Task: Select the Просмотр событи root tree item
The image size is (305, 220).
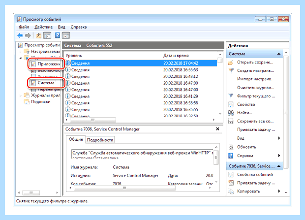Action: (x=42, y=45)
